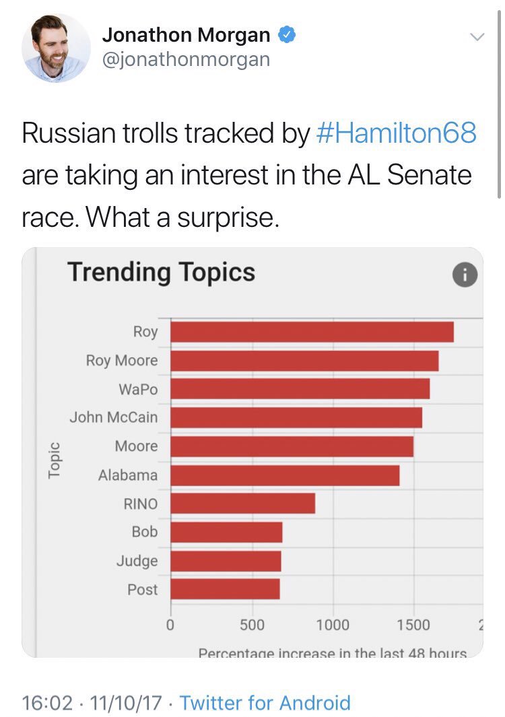Image resolution: width=505 pixels, height=717 pixels.
Task: Open Jonathon Morgan's profile picture
Action: click(56, 48)
